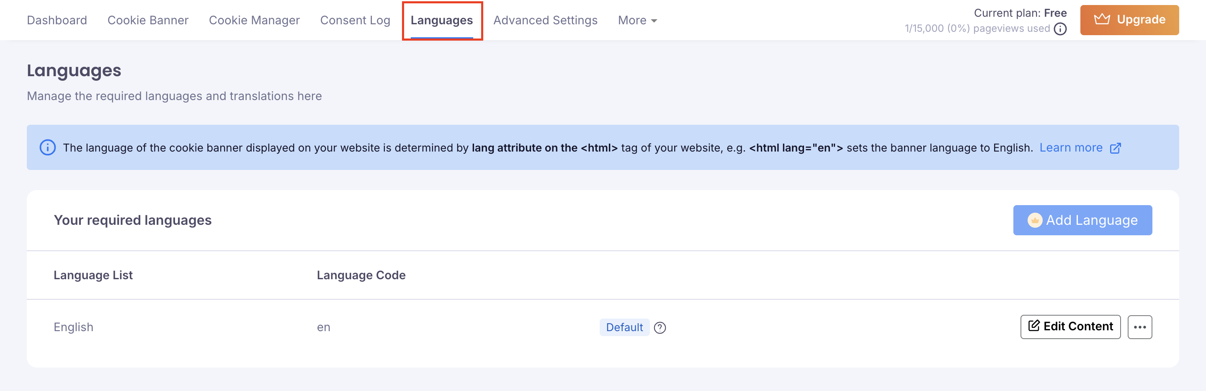1206x391 pixels.
Task: Click the Default badge on English row
Action: click(x=624, y=327)
